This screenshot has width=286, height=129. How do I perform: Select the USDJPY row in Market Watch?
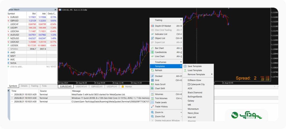click(x=32, y=28)
